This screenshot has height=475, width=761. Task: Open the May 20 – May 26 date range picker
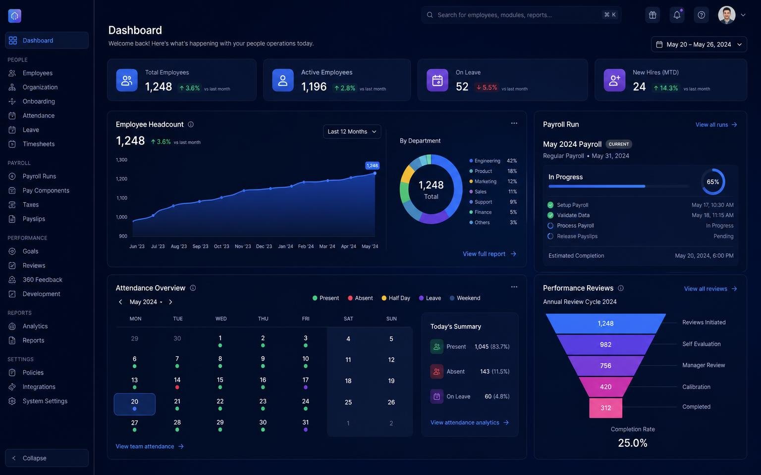pos(699,45)
